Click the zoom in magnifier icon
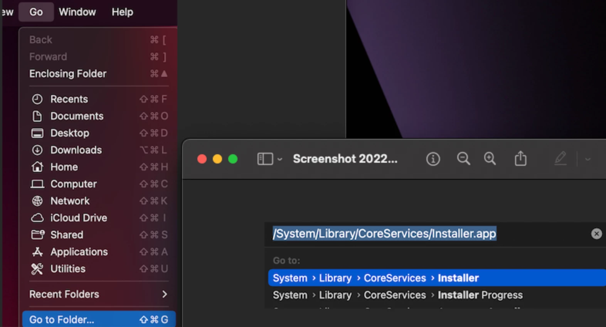Screen dimensions: 606x327 pyautogui.click(x=490, y=158)
